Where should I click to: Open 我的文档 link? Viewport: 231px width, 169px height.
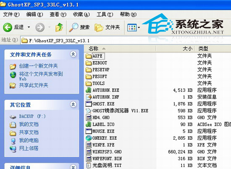pyautogui.click(x=29, y=125)
